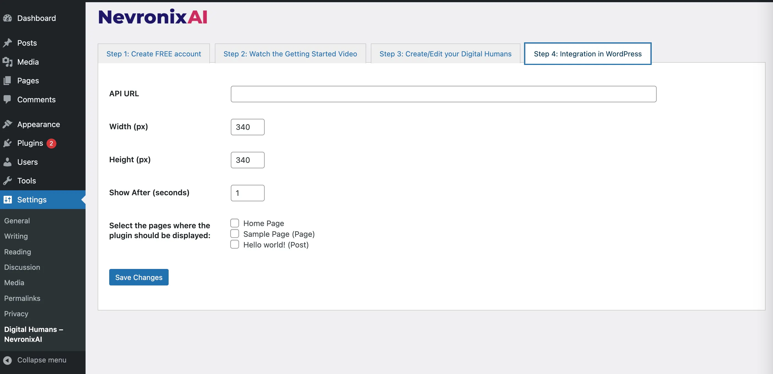This screenshot has height=374, width=773.
Task: Open Step 2: Watch the Getting Started Video tab
Action: point(290,54)
